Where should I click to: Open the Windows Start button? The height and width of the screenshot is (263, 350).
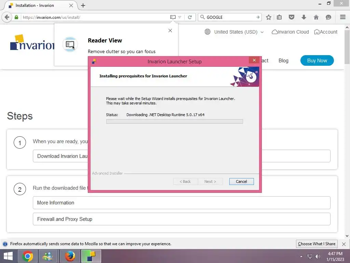[8, 256]
